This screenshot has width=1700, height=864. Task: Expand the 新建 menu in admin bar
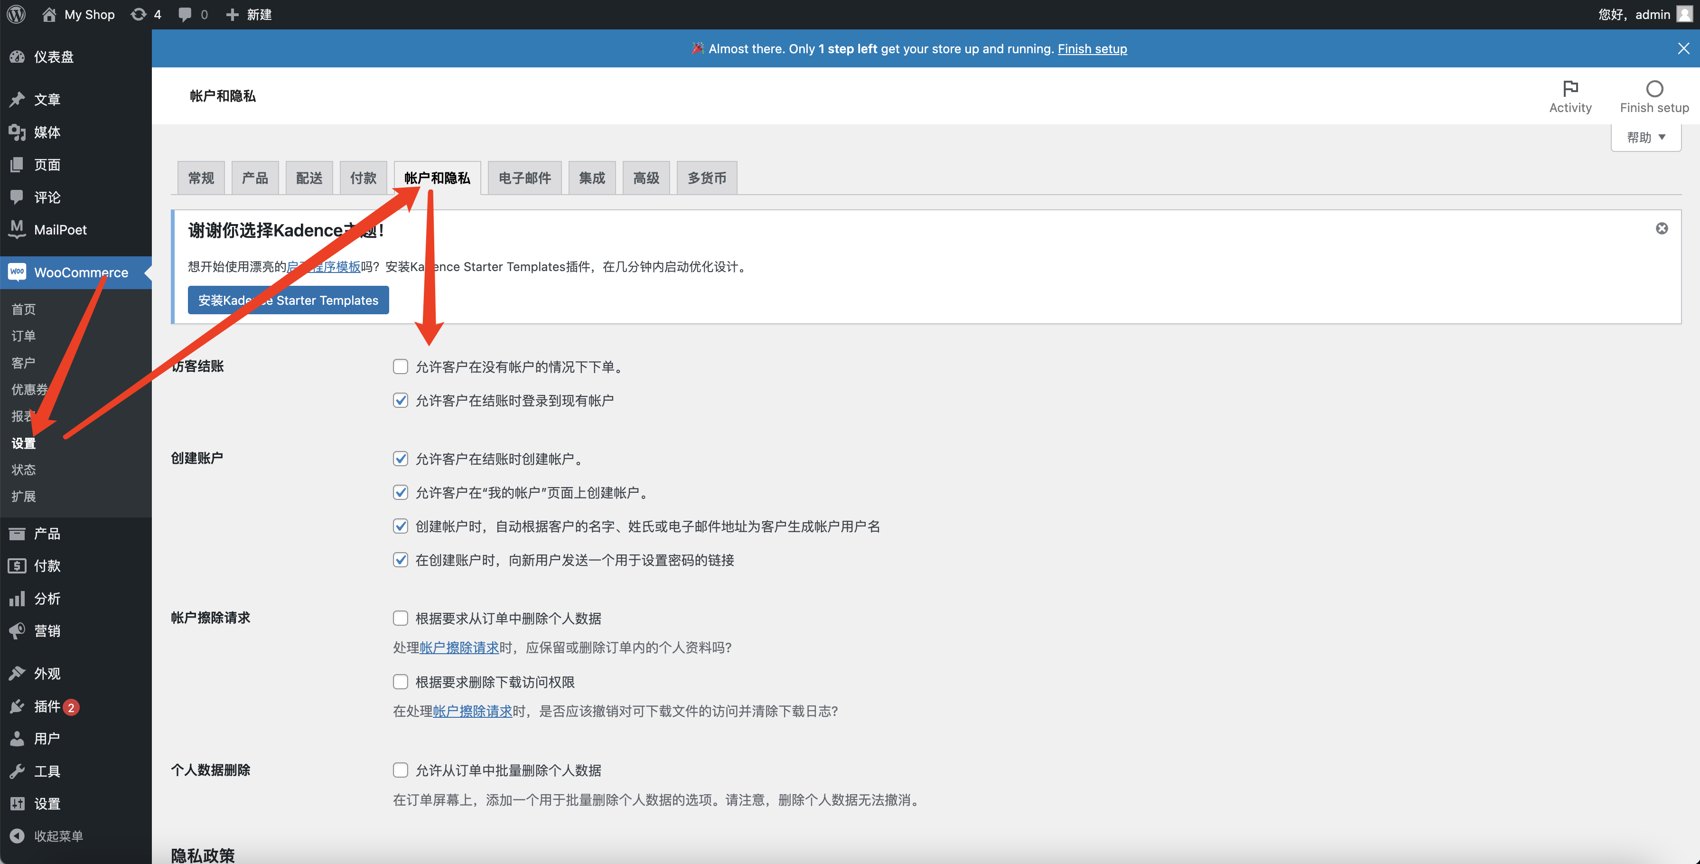pyautogui.click(x=247, y=14)
